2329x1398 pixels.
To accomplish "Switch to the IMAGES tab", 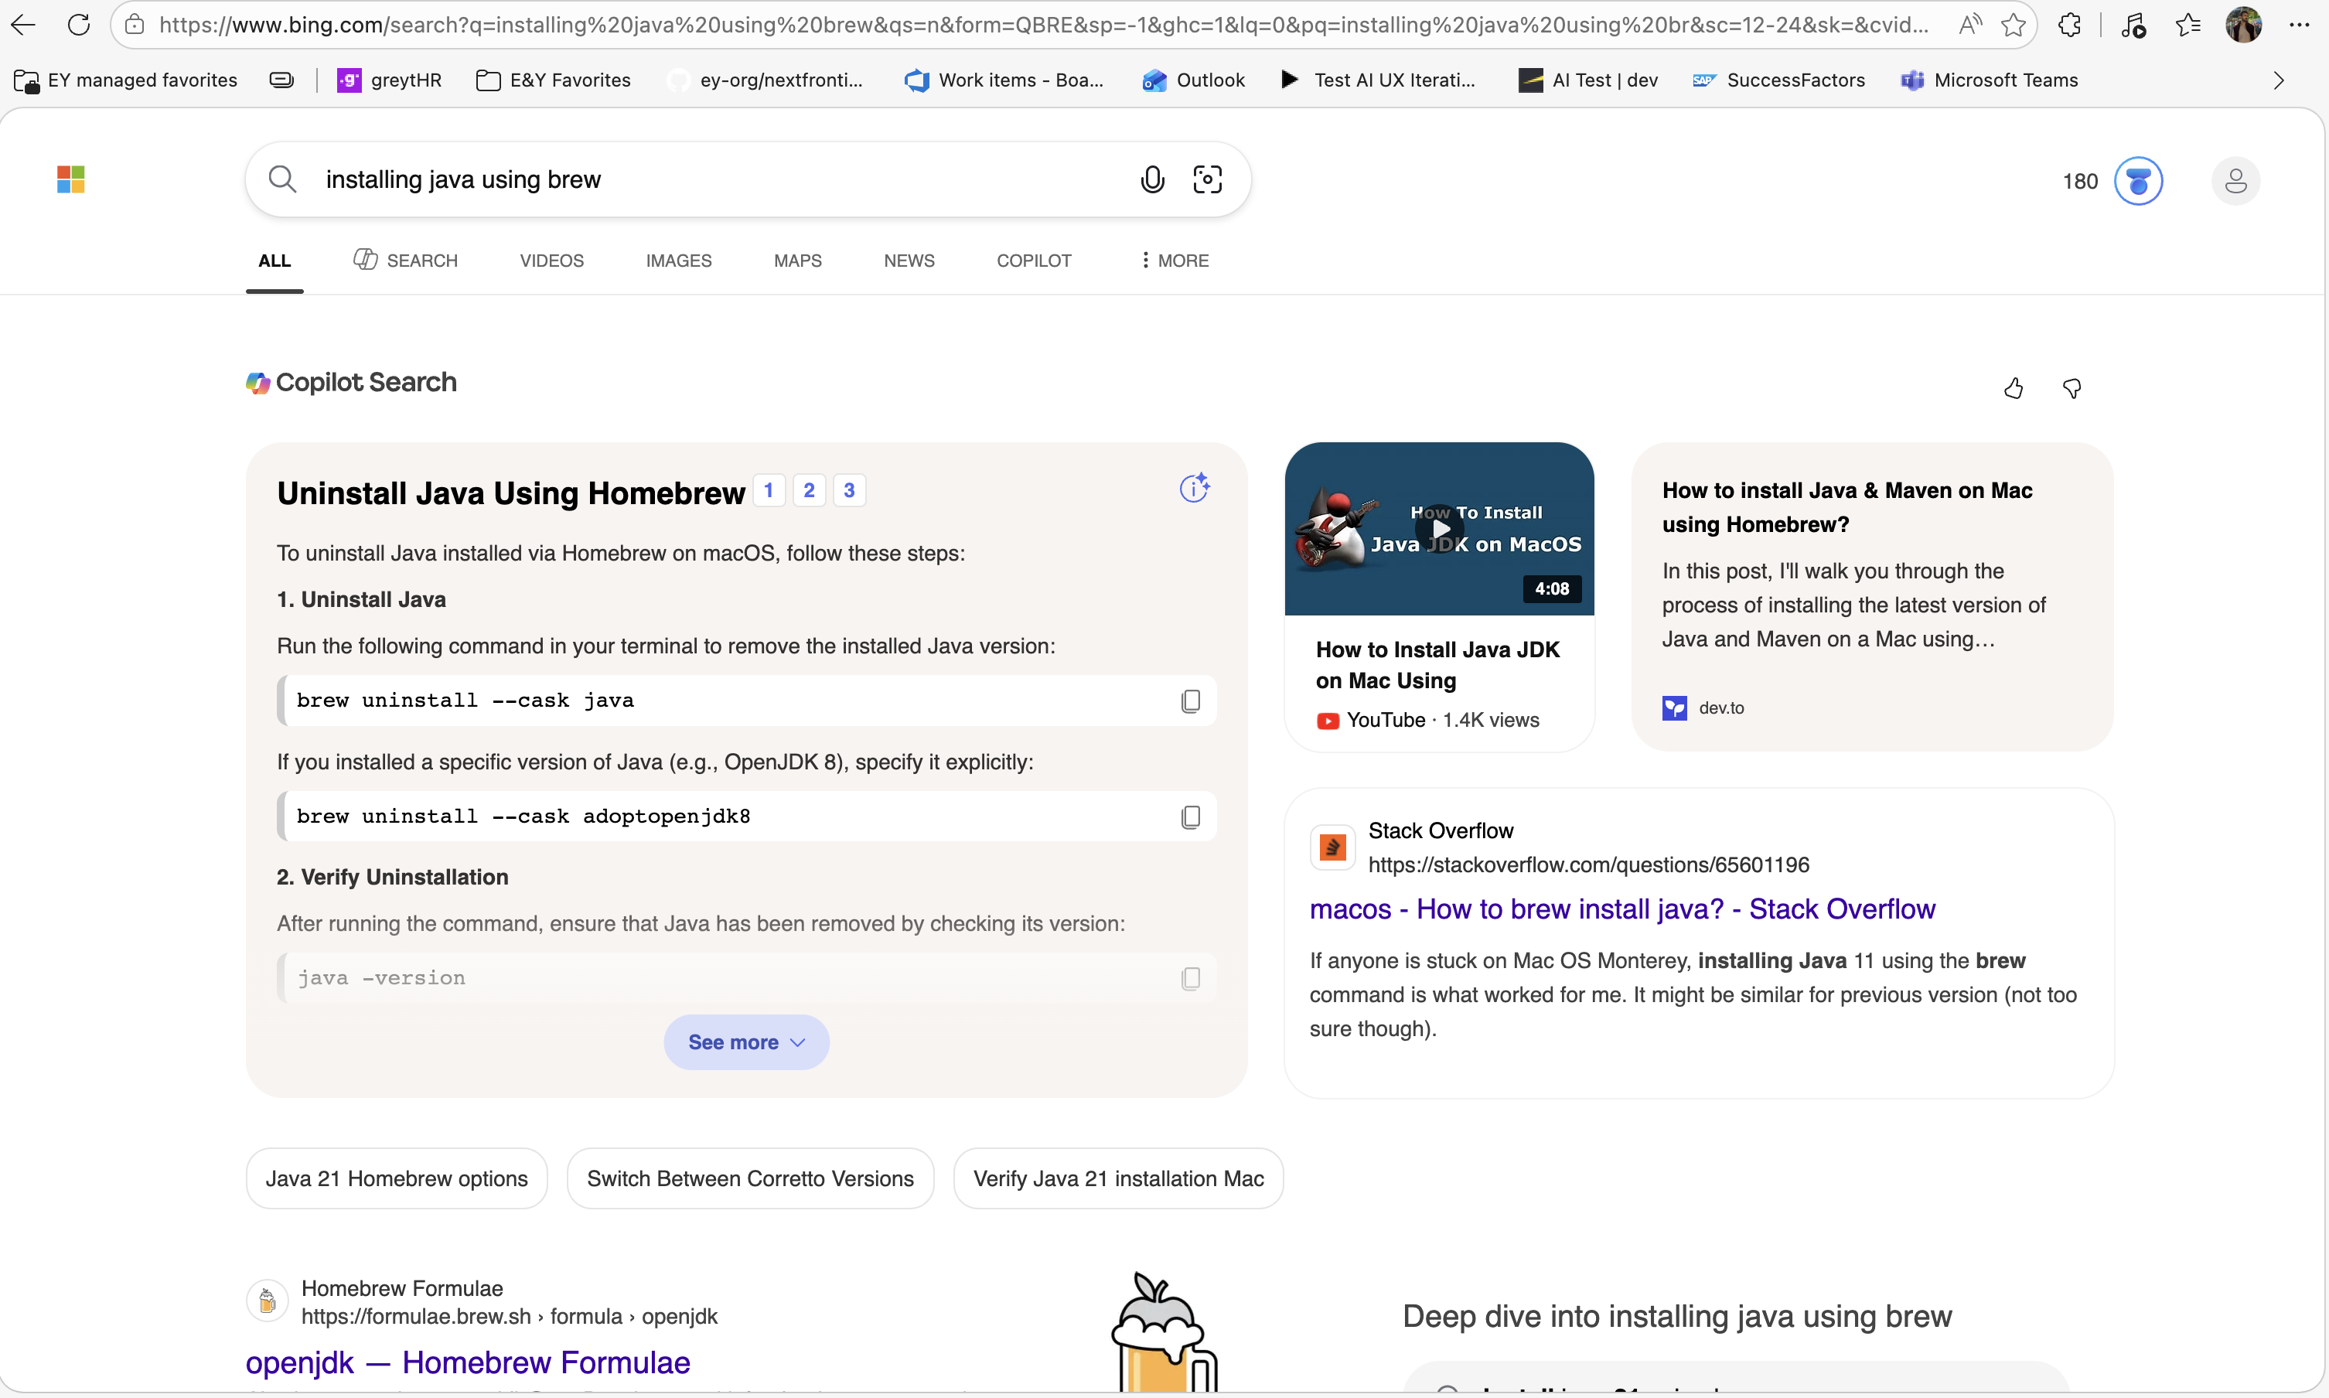I will [x=679, y=261].
